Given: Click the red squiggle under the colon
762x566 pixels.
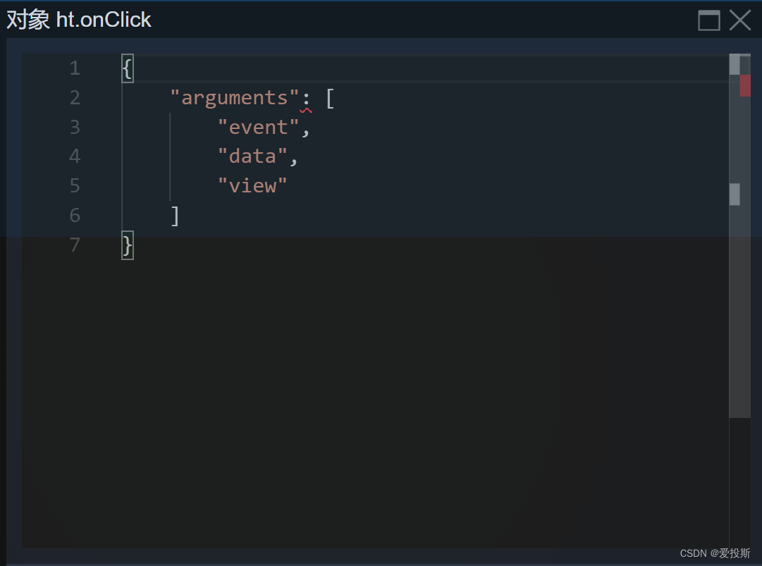Looking at the screenshot, I should click(x=306, y=109).
